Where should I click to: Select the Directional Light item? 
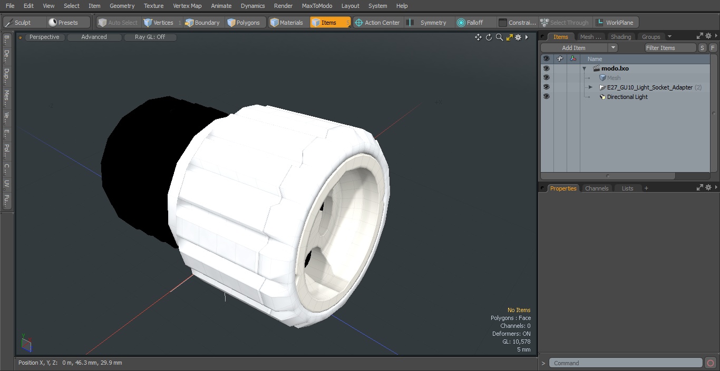[x=627, y=97]
